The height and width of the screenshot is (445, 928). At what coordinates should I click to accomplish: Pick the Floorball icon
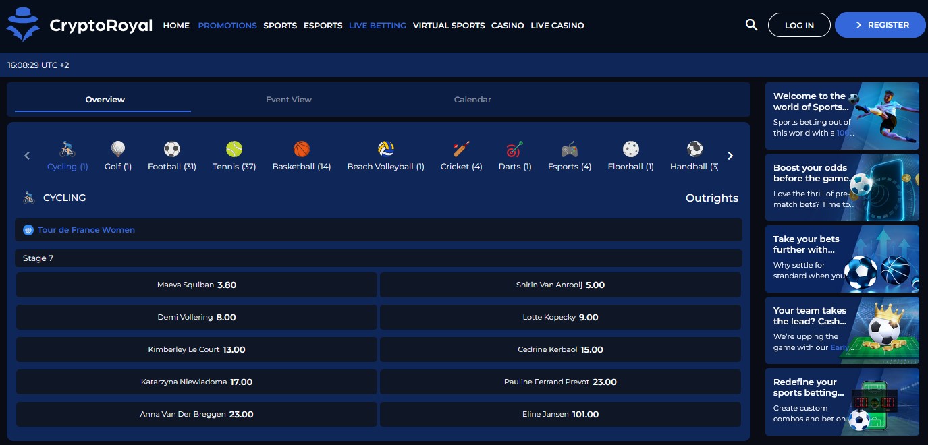tap(631, 149)
